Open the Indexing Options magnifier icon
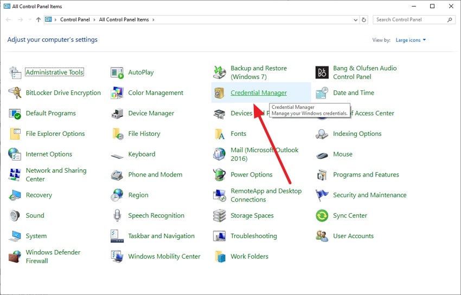The width and height of the screenshot is (461, 295). tap(322, 134)
